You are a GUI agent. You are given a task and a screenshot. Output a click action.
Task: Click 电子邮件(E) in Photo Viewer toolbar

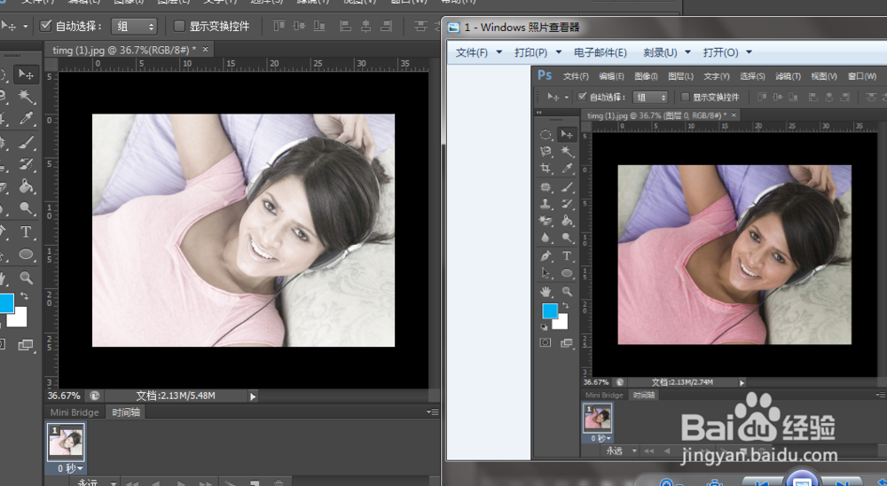point(600,52)
